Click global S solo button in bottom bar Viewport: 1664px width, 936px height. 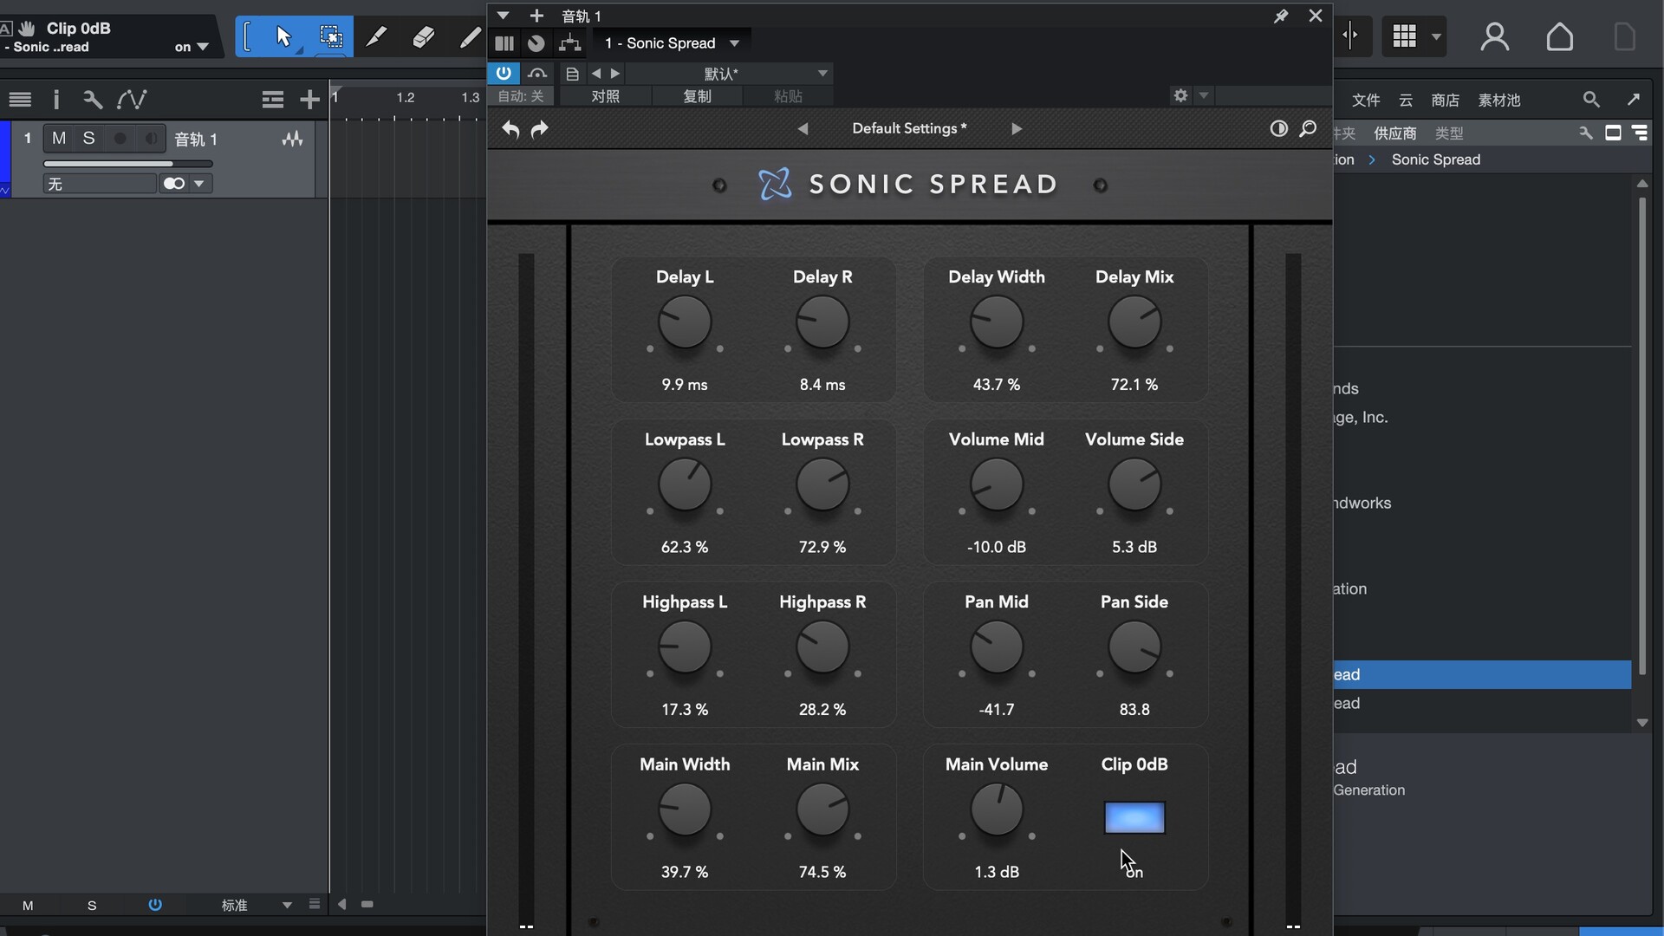[x=92, y=906]
